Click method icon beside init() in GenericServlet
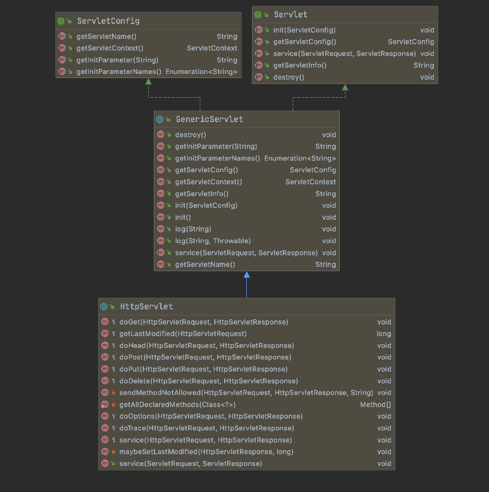 pos(161,217)
